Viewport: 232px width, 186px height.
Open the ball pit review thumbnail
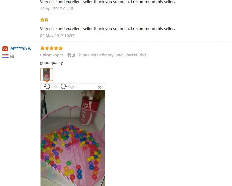point(47,75)
